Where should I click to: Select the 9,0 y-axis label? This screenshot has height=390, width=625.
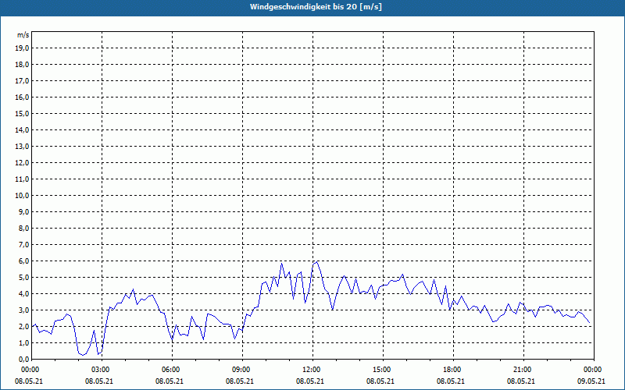(x=23, y=211)
